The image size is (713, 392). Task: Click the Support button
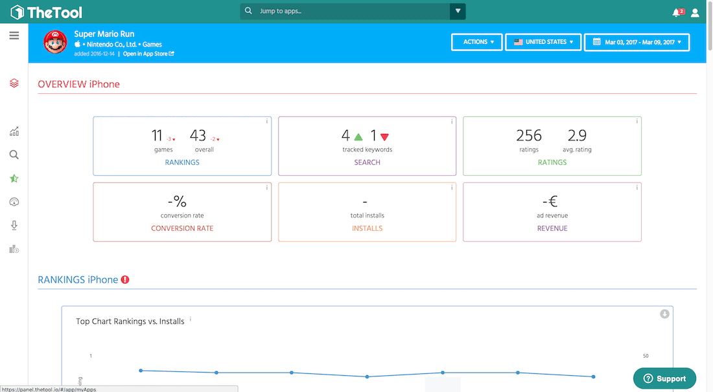pyautogui.click(x=664, y=378)
